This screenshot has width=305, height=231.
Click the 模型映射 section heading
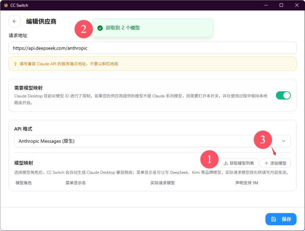coord(24,163)
